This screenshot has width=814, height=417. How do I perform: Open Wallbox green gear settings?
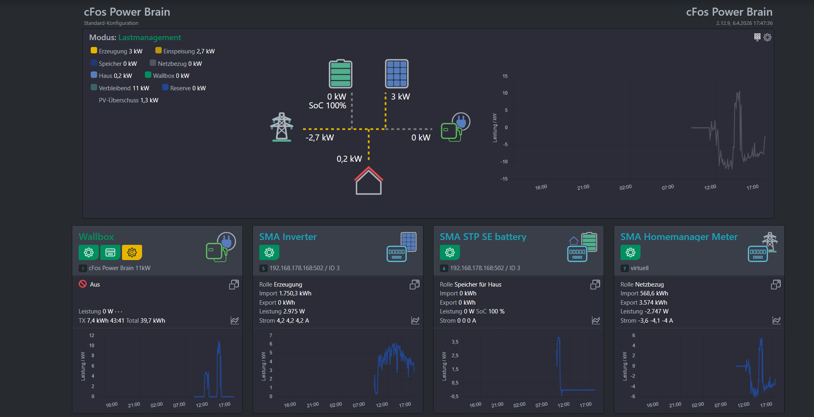pos(89,252)
